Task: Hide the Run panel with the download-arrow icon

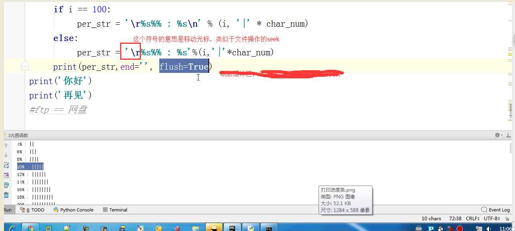Action: click(x=508, y=135)
